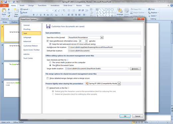Open the Replace dropdown arrow
Viewport: 173px width, 124px height.
click(158, 13)
